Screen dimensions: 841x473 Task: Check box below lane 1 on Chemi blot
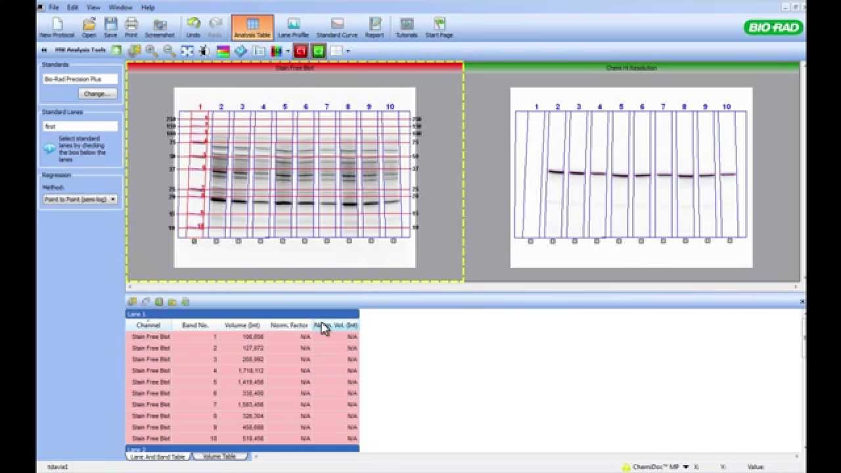[530, 241]
